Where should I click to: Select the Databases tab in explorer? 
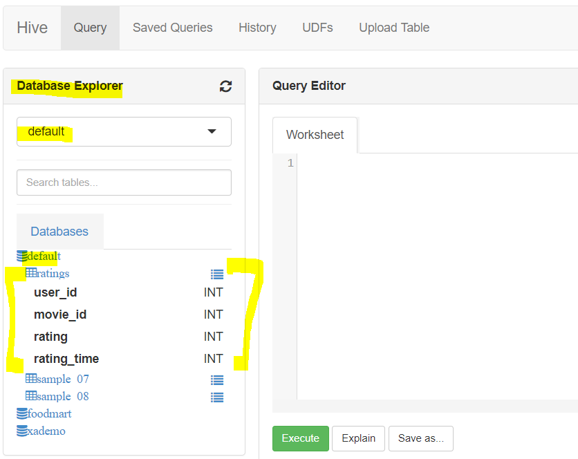coord(59,232)
